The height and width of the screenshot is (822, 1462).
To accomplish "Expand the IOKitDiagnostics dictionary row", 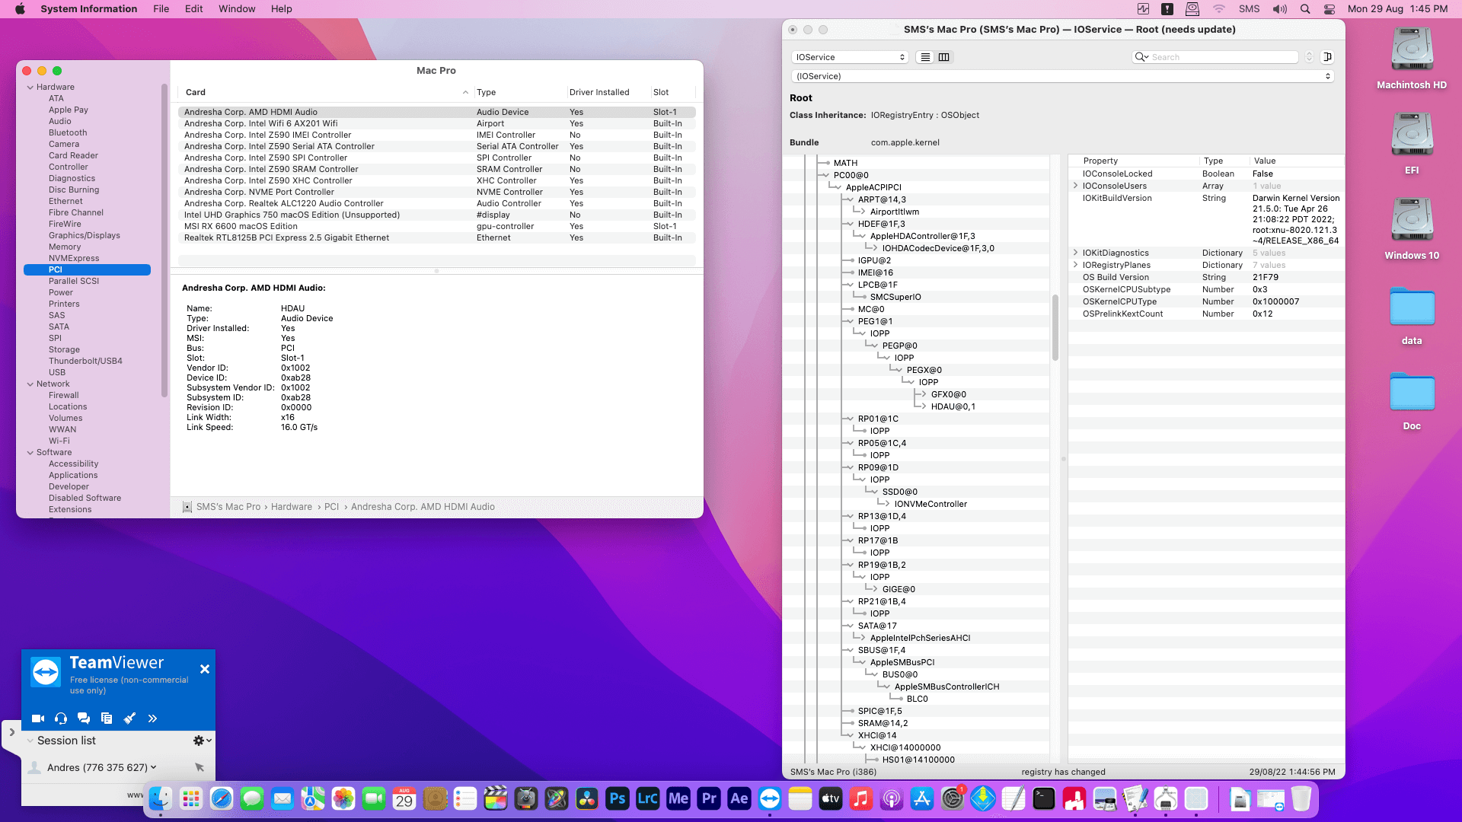I will (1075, 253).
